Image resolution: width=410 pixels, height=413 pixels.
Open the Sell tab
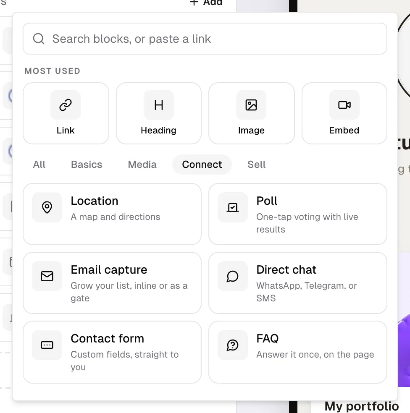(256, 165)
